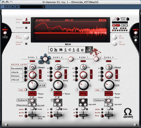Viewport: 141px width, 128px height.
Task: Click the Band 1 Shape knob
Action: (x=32, y=67)
